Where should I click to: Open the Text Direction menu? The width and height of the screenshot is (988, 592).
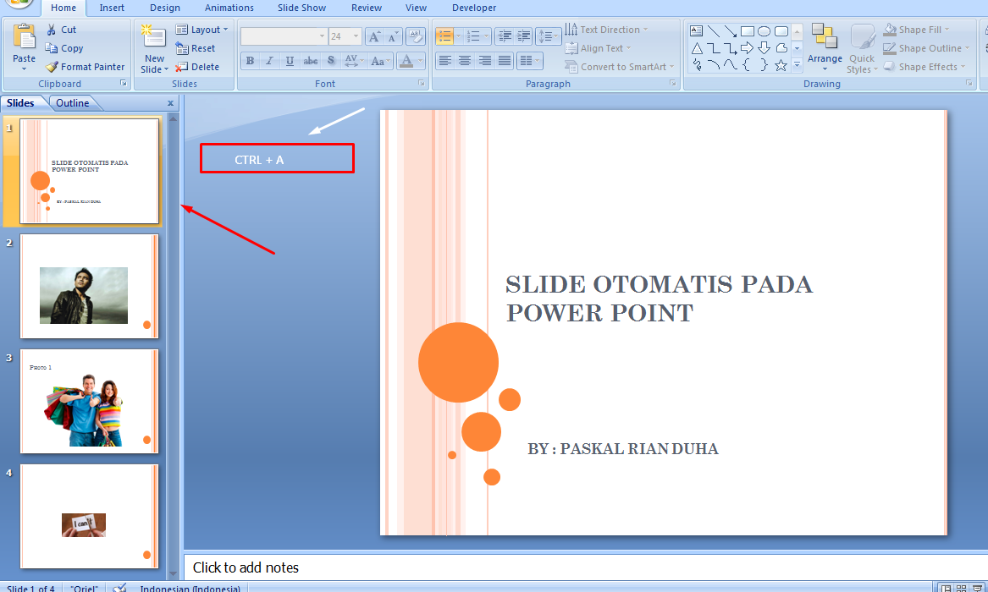606,30
